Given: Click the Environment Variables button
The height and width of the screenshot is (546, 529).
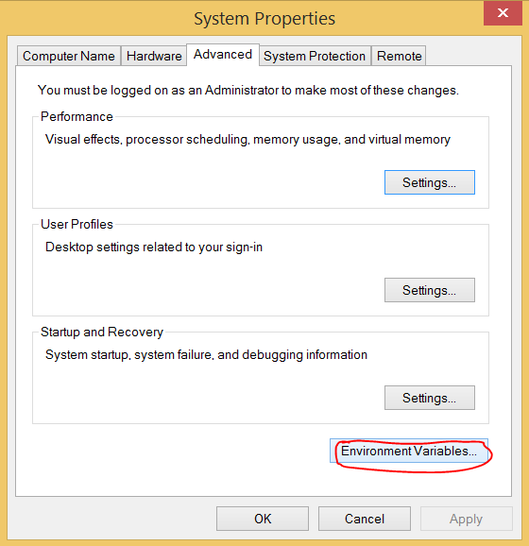Looking at the screenshot, I should tap(409, 451).
